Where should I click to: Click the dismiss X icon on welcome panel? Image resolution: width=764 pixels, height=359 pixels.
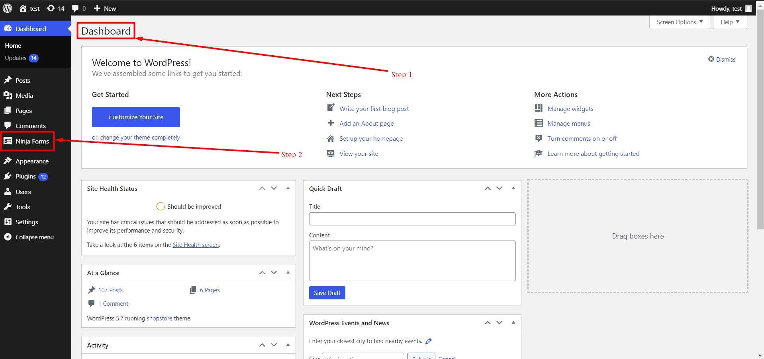tap(711, 59)
